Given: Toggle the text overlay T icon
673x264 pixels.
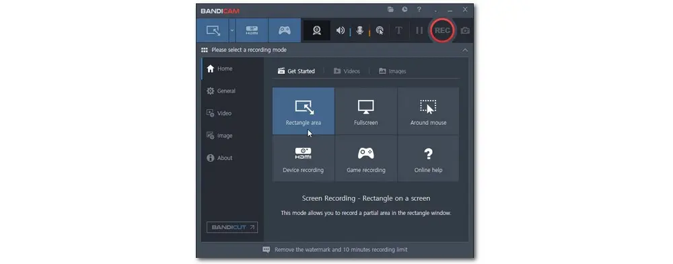Looking at the screenshot, I should click(398, 30).
